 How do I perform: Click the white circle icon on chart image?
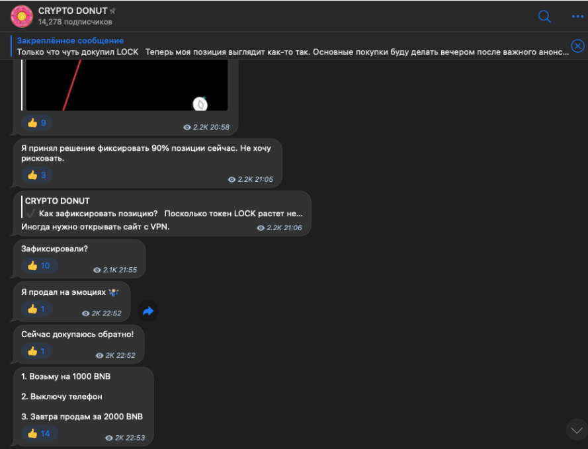pos(200,104)
